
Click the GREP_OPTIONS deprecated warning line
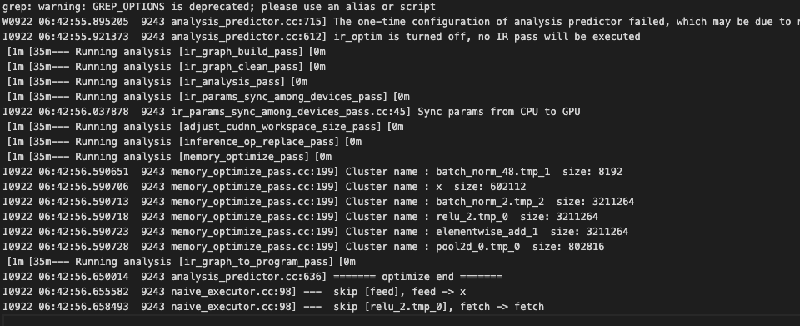[219, 7]
